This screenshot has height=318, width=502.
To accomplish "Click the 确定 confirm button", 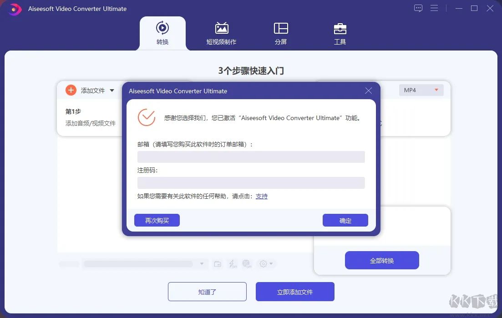I will point(345,220).
